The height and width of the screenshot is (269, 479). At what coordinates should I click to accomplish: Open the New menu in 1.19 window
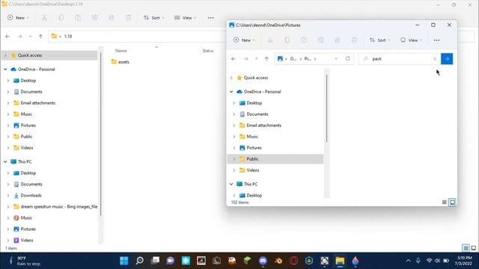tap(18, 18)
